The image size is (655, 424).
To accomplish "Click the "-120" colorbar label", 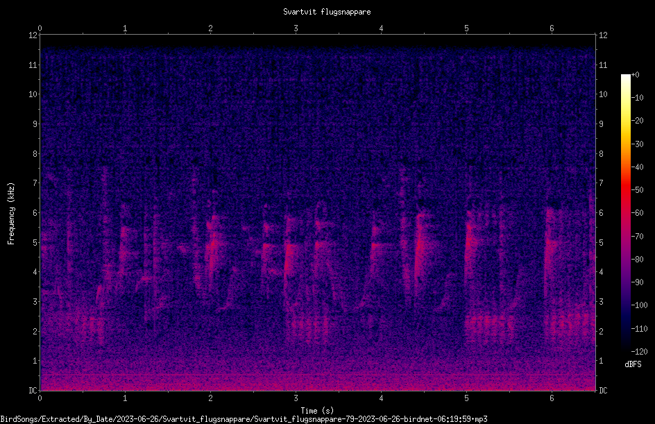I will coord(639,352).
